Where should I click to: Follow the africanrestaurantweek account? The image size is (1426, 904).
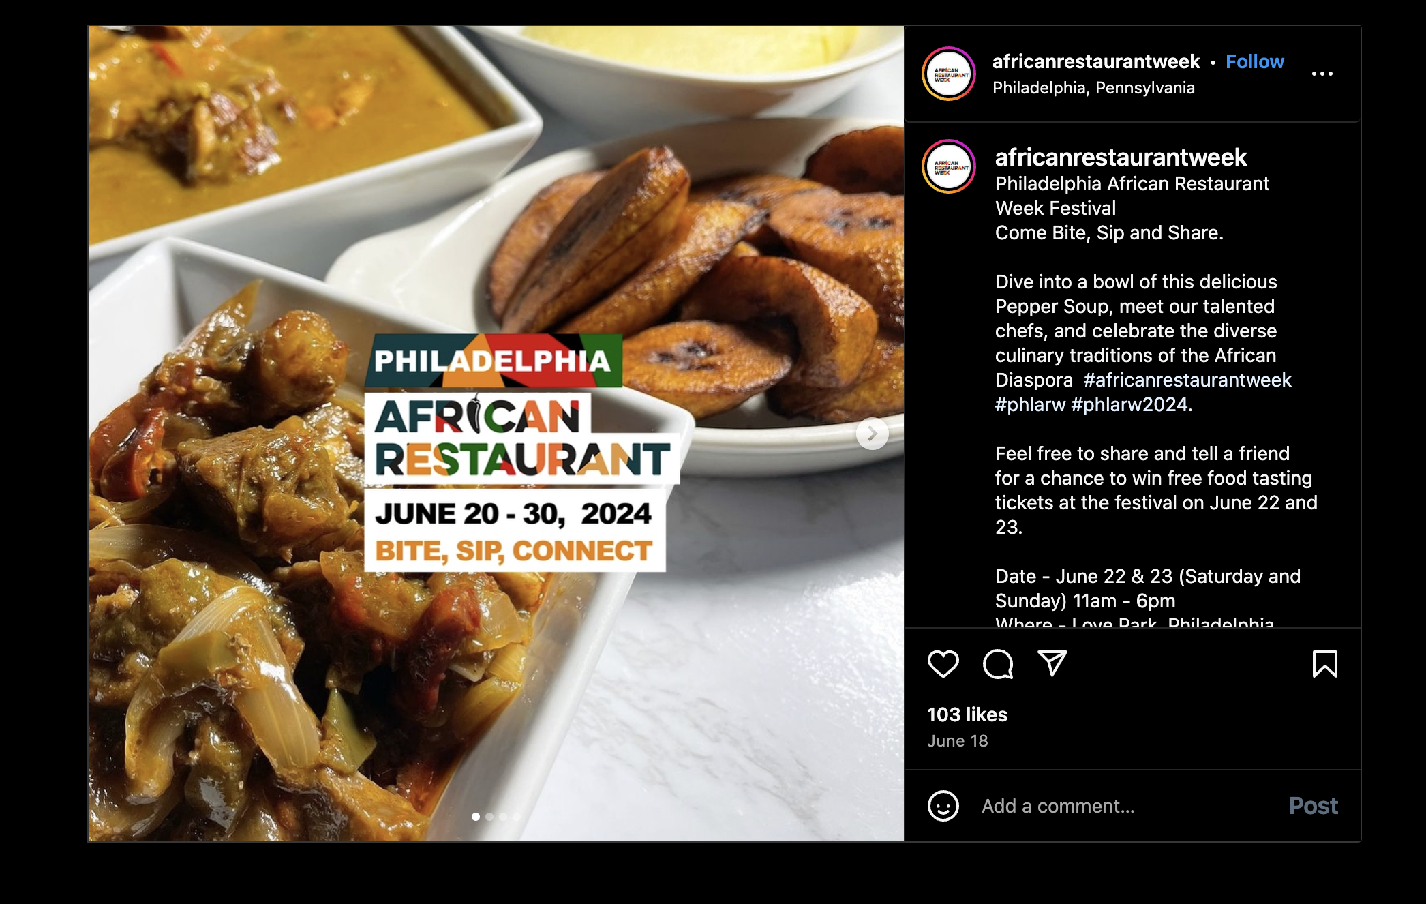[x=1255, y=61]
